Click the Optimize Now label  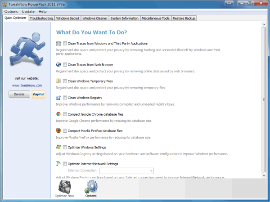64,196
